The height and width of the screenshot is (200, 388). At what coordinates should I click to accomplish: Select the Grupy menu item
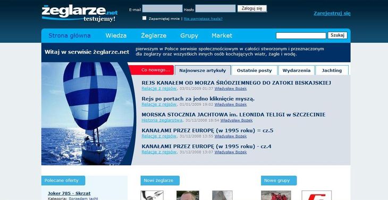189,35
